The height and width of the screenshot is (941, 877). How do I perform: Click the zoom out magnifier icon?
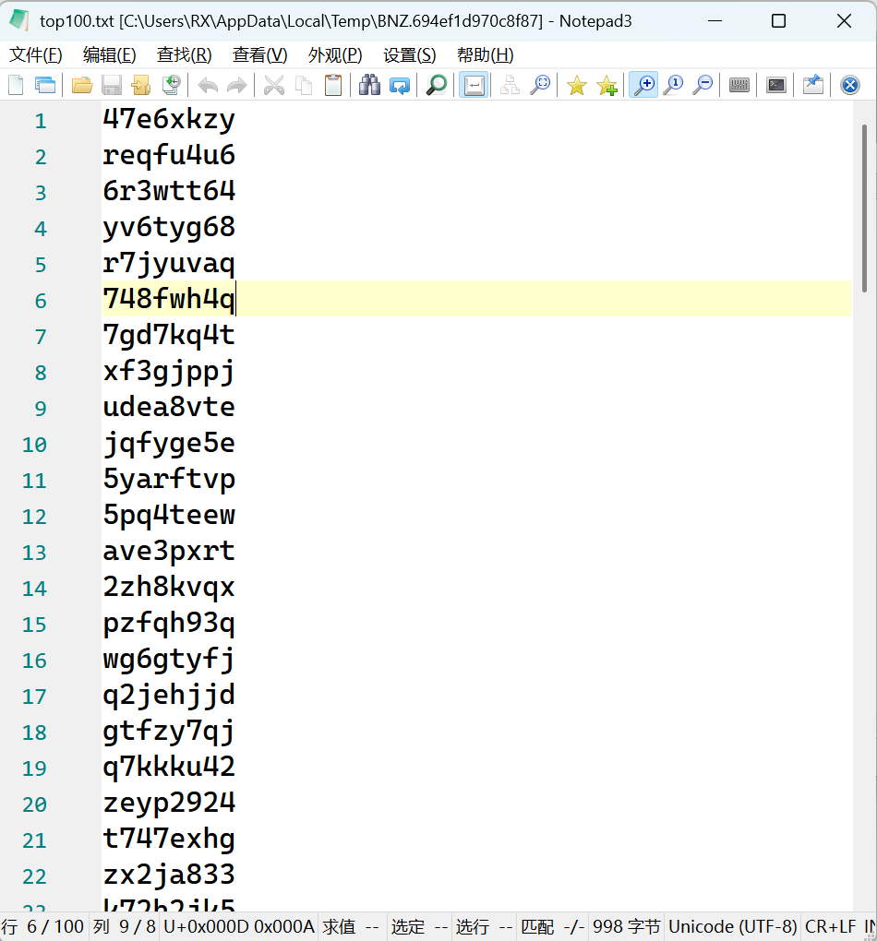703,86
